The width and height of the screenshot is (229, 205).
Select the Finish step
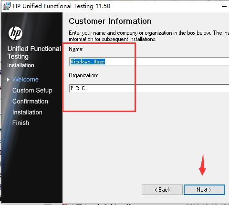21,123
